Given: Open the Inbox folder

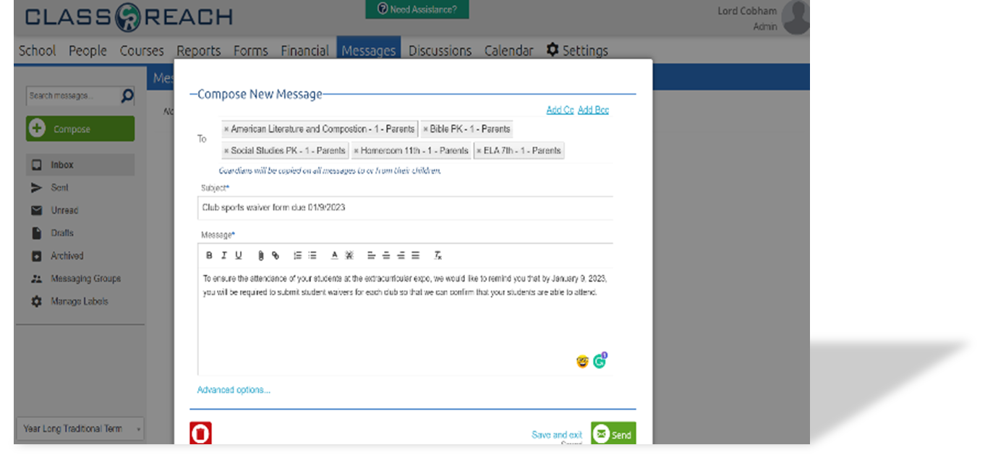Looking at the screenshot, I should tap(80, 165).
